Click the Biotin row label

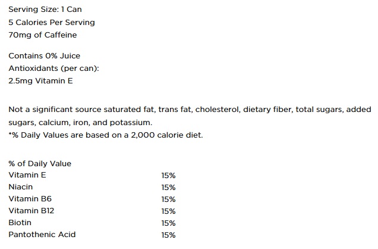pos(20,222)
